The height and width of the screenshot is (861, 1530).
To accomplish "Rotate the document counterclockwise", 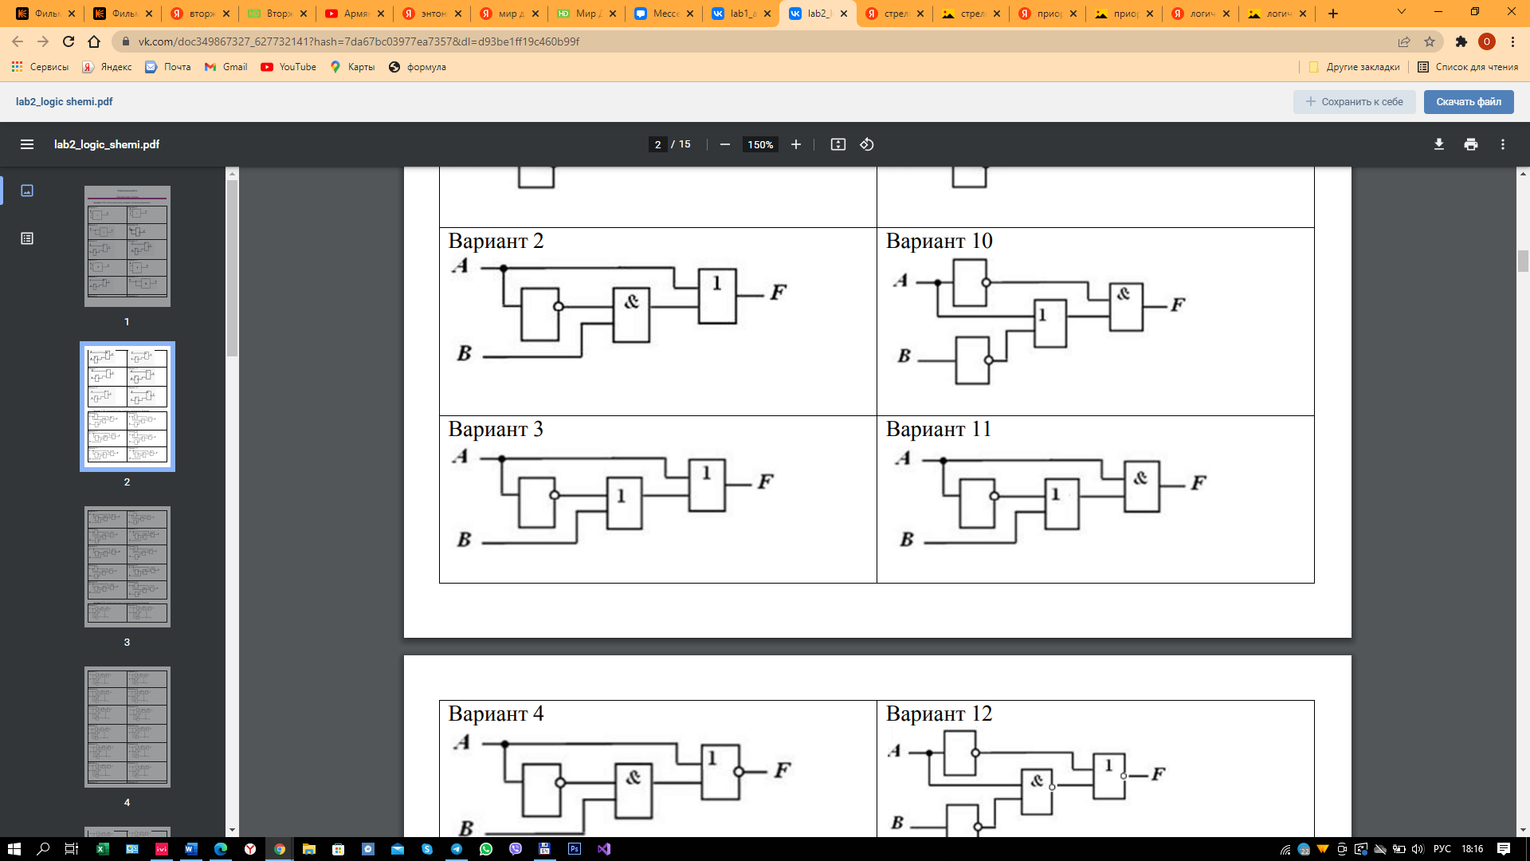I will (x=867, y=144).
